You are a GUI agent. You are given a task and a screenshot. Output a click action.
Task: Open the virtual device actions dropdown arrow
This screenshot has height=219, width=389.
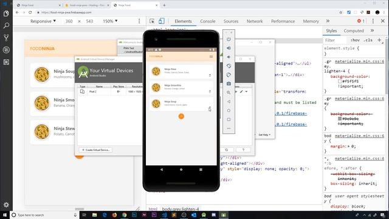tap(246, 92)
